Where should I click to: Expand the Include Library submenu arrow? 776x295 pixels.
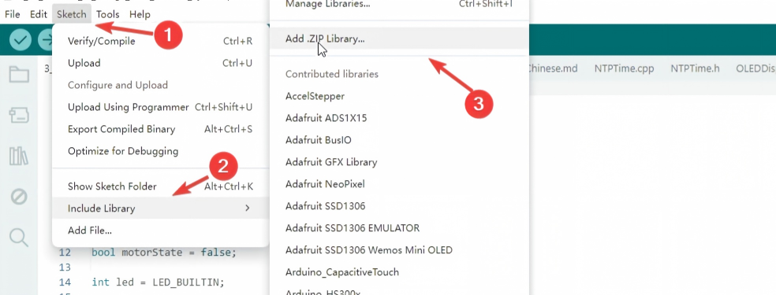point(248,208)
